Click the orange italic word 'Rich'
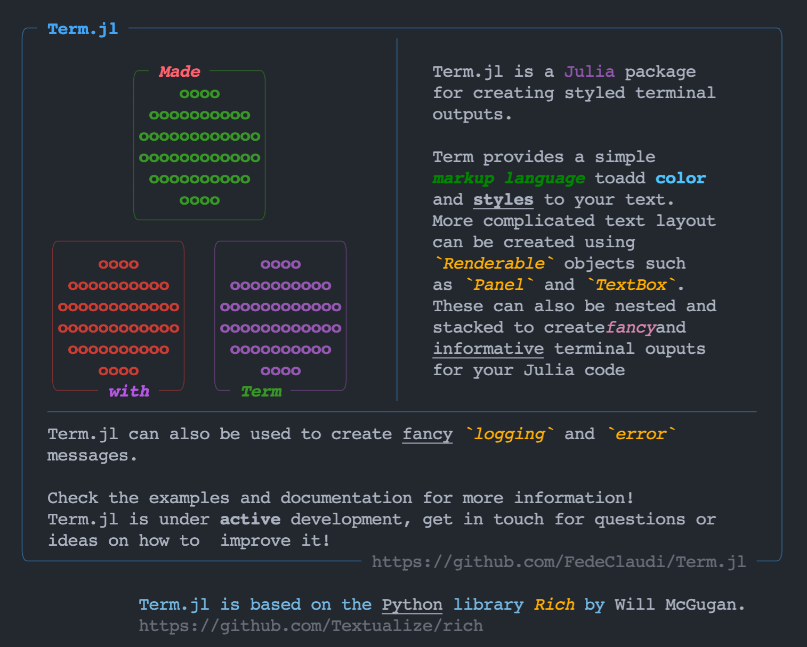807x647 pixels. 554,604
